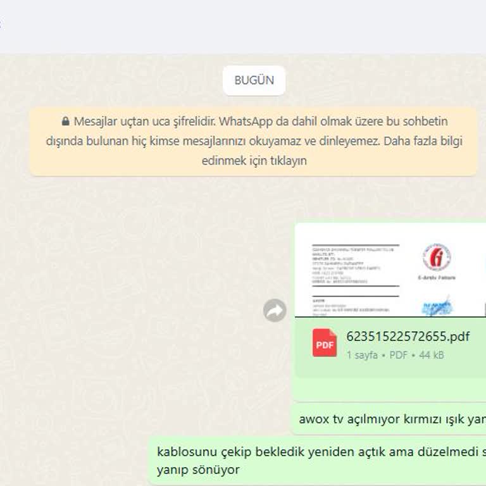Open the invoice PDF preview thumbnail
Image resolution: width=486 pixels, height=486 pixels.
390,270
